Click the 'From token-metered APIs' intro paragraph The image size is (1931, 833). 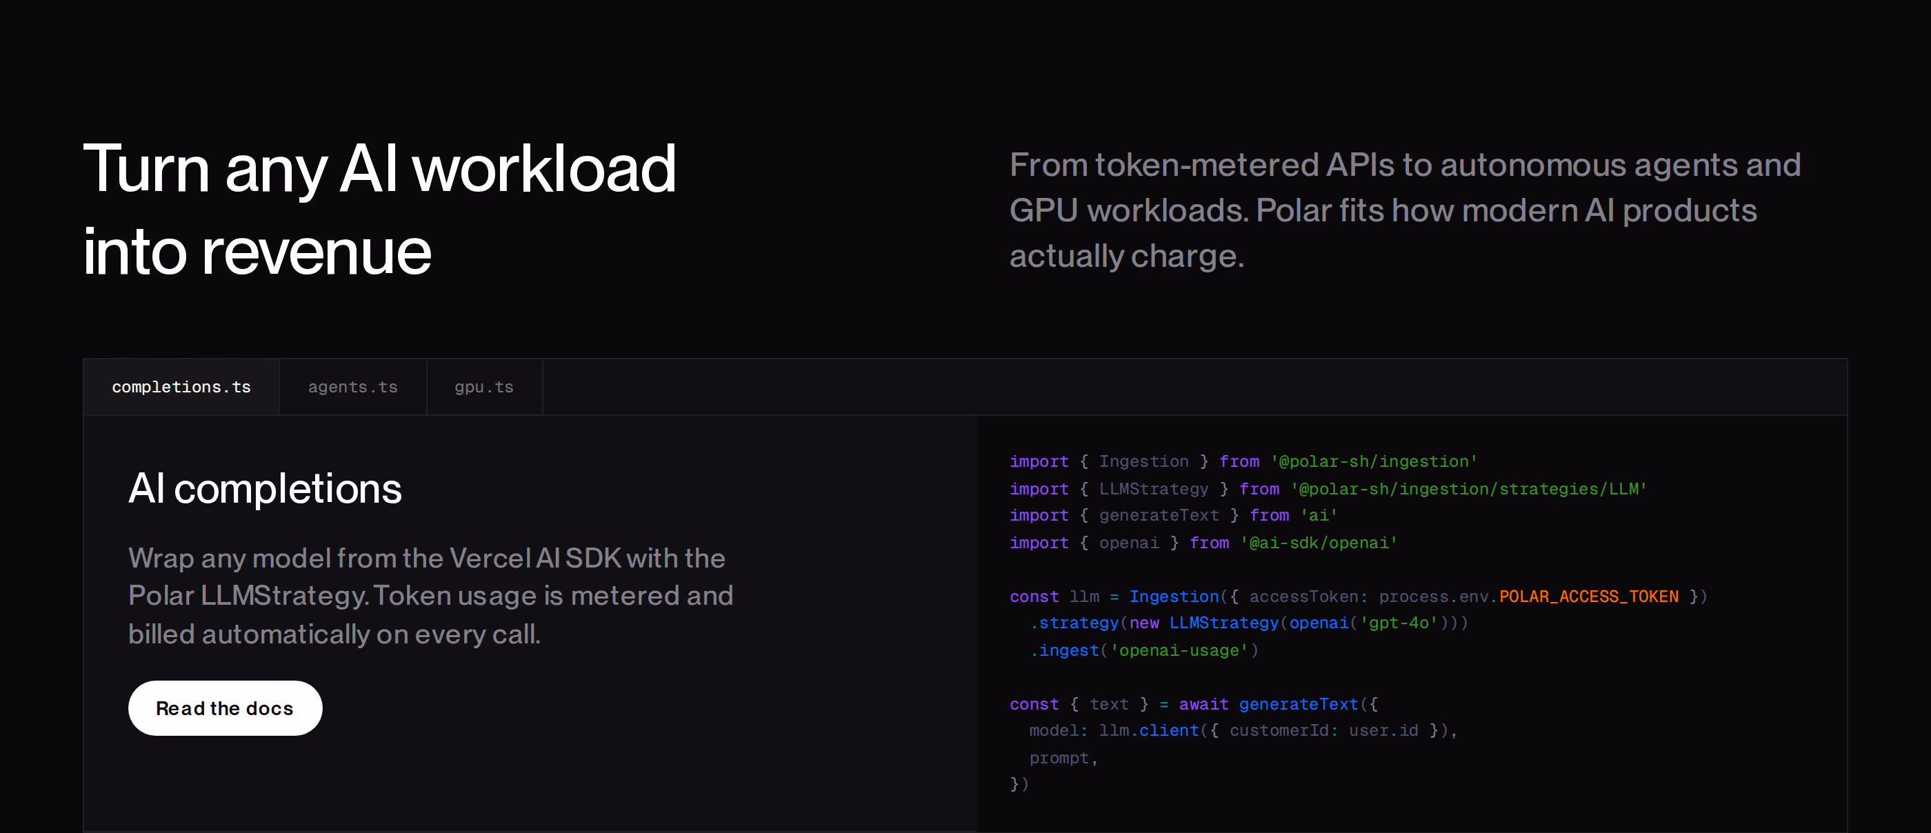tap(1405, 210)
